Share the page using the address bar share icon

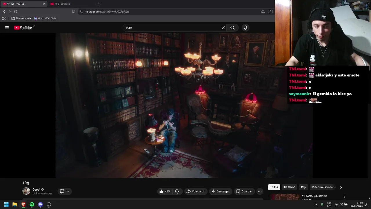[x=270, y=12]
